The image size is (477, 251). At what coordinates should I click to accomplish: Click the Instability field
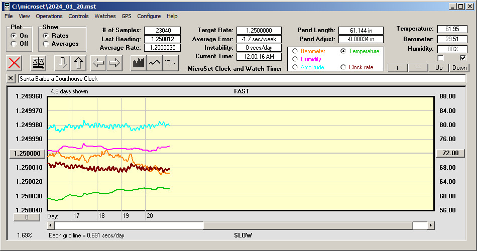pos(259,48)
